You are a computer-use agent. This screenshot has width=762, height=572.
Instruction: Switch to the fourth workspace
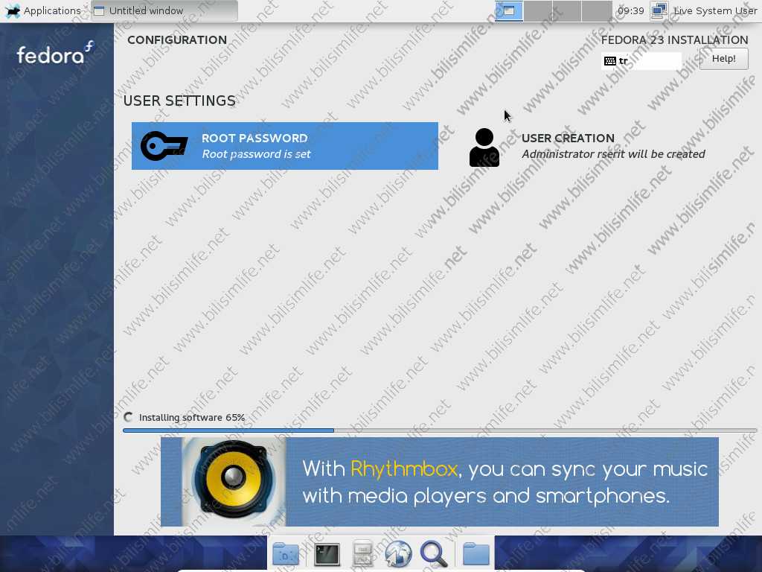(x=596, y=10)
